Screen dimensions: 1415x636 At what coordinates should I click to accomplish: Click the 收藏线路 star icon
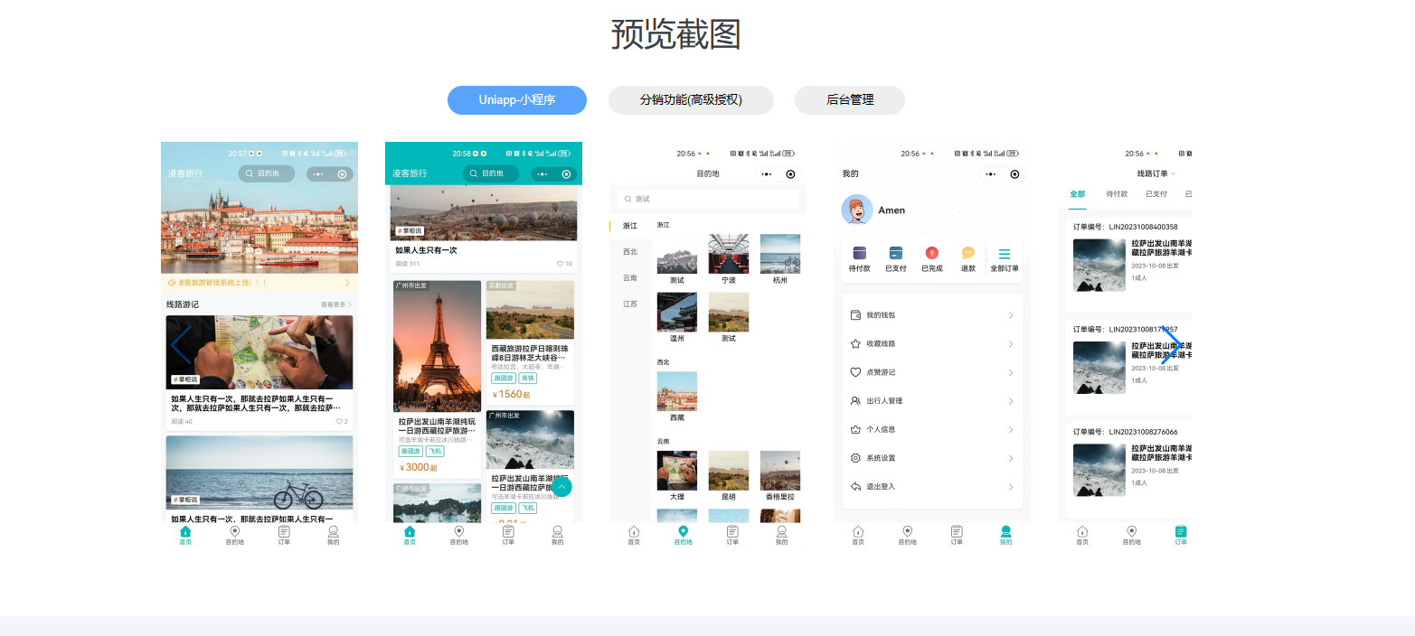(855, 343)
